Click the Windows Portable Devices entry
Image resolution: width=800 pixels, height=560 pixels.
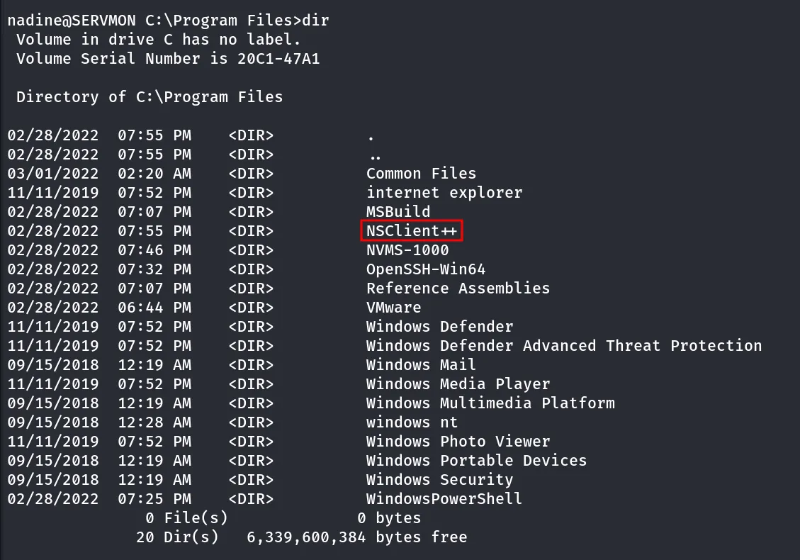coord(476,461)
